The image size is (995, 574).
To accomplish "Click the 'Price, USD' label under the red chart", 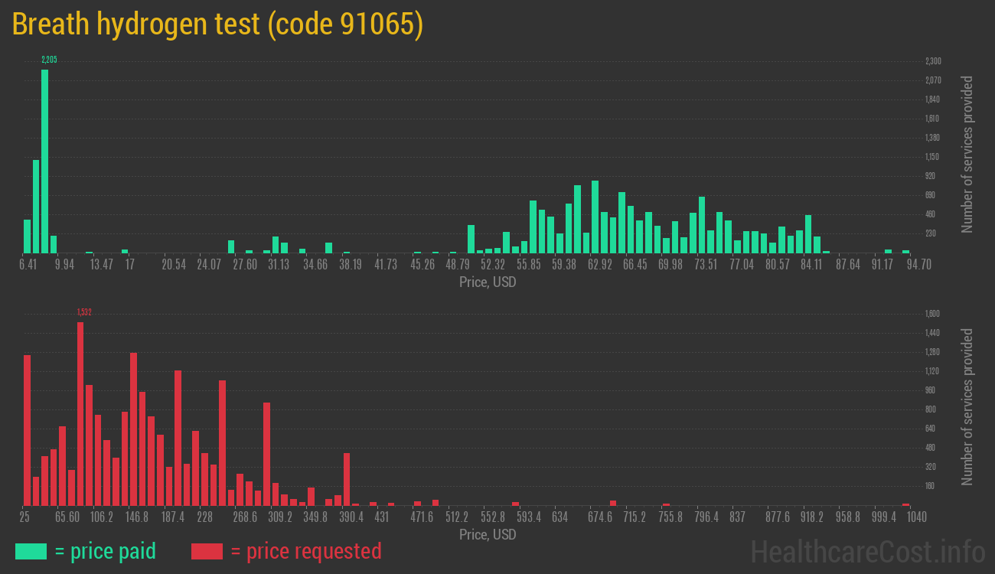I will (x=488, y=534).
